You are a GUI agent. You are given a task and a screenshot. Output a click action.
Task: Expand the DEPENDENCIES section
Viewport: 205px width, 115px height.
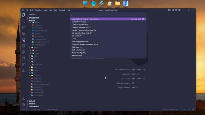[34, 107]
